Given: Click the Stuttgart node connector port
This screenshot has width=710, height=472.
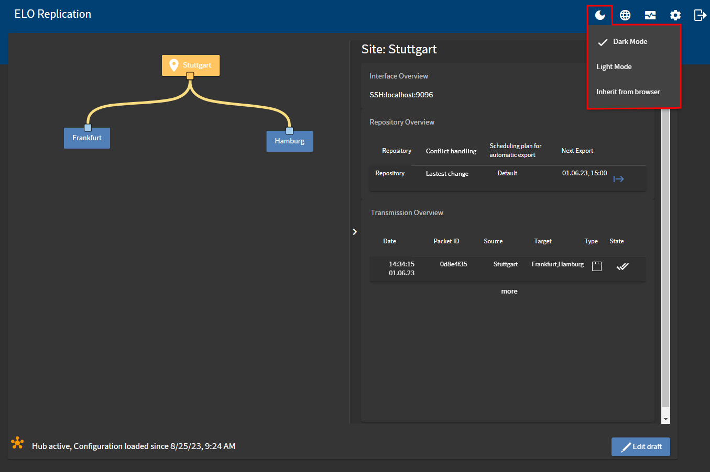Looking at the screenshot, I should pos(190,76).
